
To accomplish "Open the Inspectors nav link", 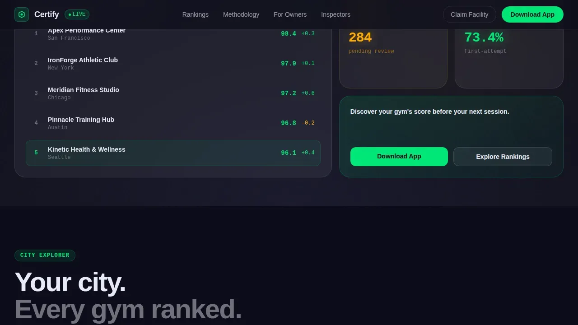I will [336, 14].
